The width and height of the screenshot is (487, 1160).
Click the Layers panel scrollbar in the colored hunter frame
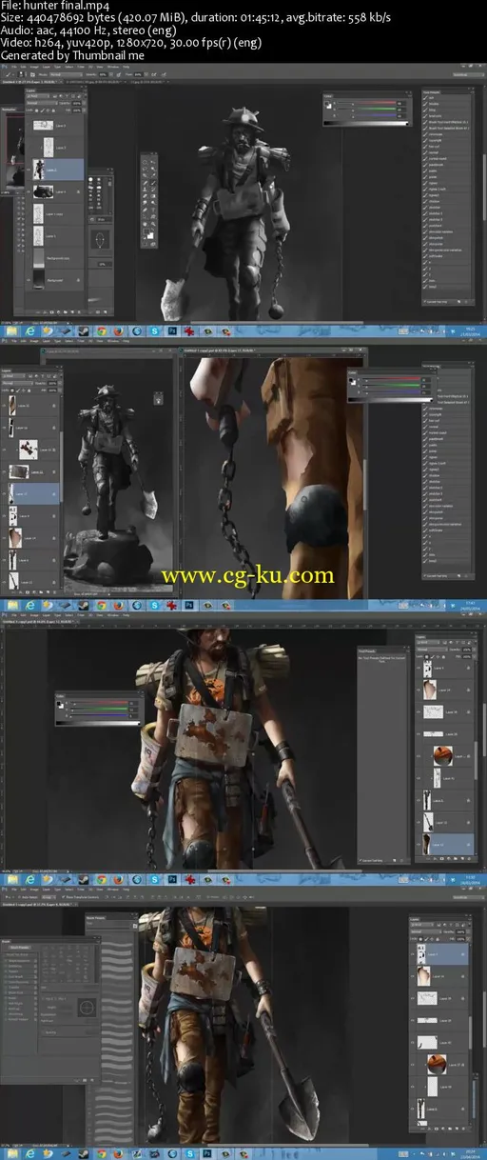click(x=476, y=762)
